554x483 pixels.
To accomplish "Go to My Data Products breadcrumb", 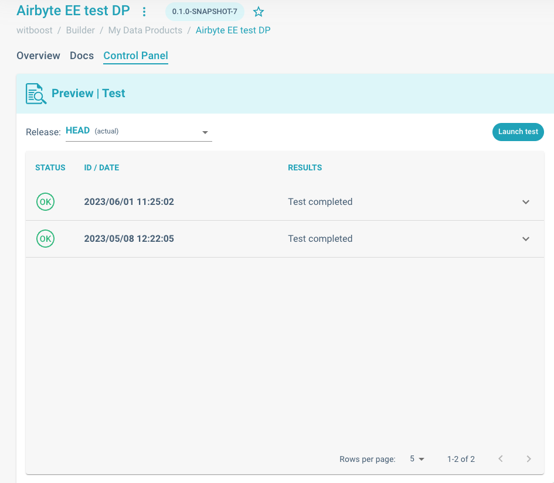I will pos(145,30).
